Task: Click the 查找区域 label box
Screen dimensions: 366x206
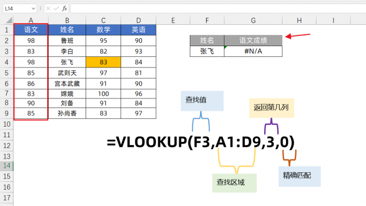Action: (234, 183)
